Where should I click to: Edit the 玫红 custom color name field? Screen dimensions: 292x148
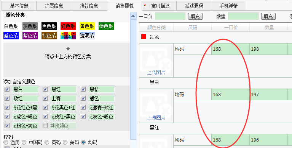coord(26,98)
